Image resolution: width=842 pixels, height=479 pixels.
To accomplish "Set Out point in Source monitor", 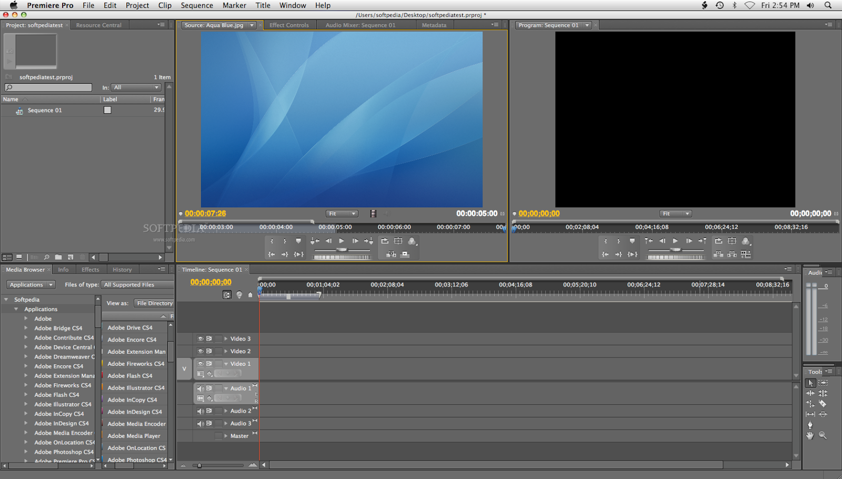I will click(x=285, y=241).
